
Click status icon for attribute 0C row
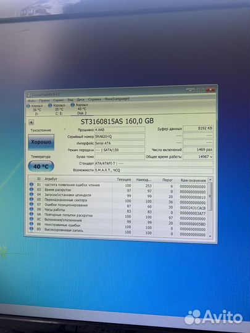point(31,219)
